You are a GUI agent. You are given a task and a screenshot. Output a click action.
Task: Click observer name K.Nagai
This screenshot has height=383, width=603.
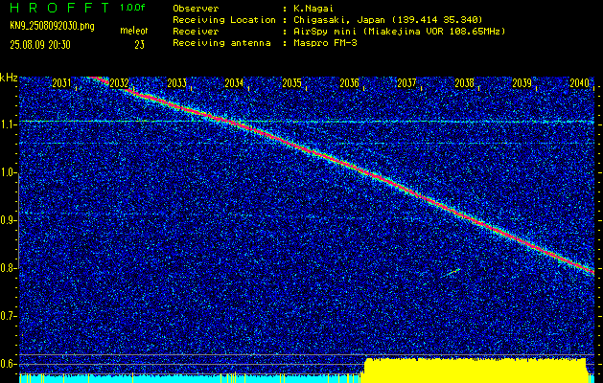(x=313, y=9)
